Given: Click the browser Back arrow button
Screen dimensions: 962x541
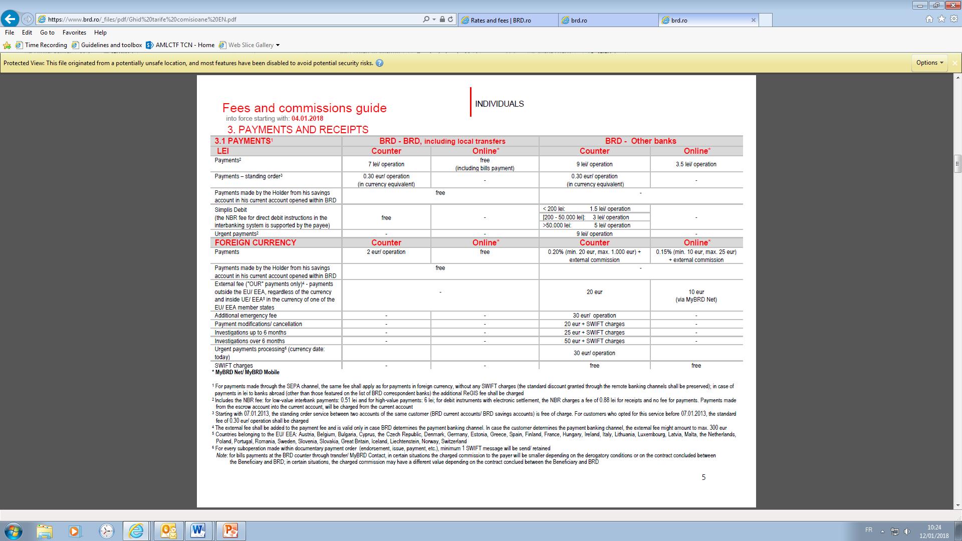Looking at the screenshot, I should click(10, 19).
